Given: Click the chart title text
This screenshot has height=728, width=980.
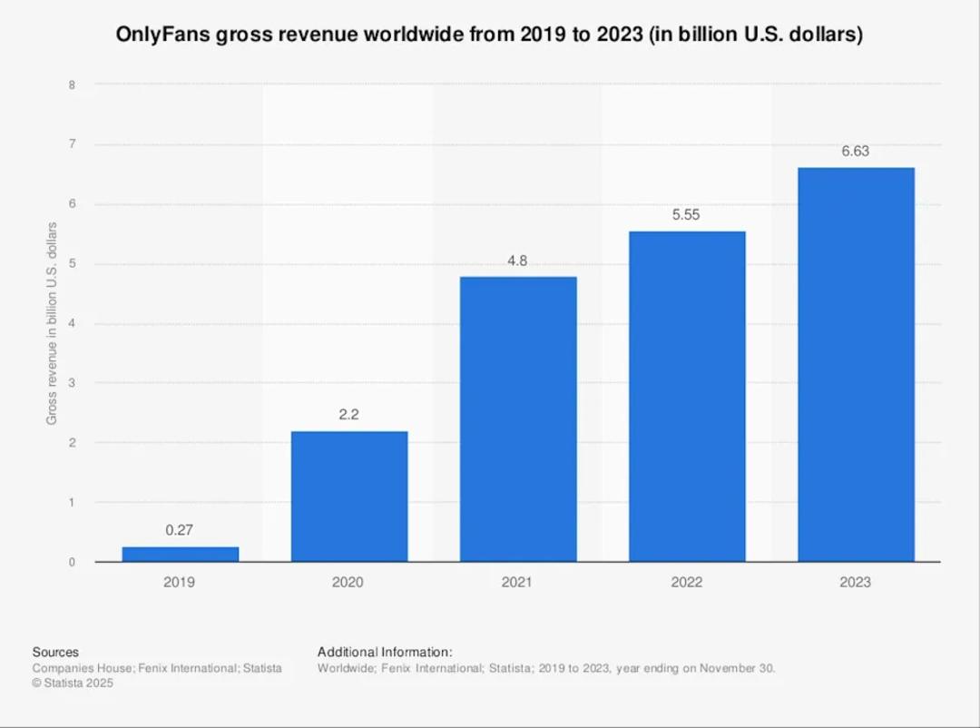Looking at the screenshot, I should click(x=489, y=34).
